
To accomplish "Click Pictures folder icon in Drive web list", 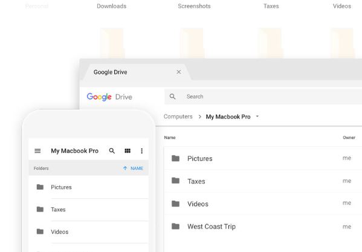I will coord(175,158).
